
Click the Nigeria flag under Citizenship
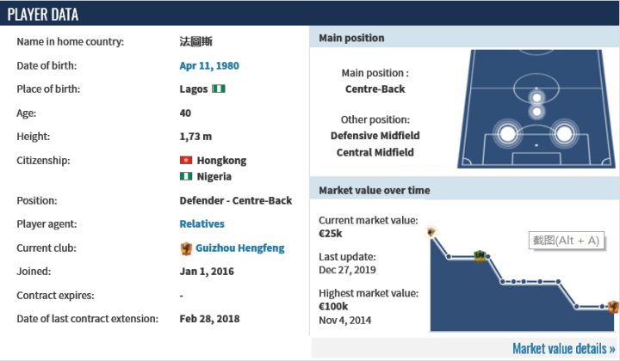pos(185,176)
